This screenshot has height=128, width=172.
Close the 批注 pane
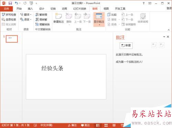click(x=168, y=37)
